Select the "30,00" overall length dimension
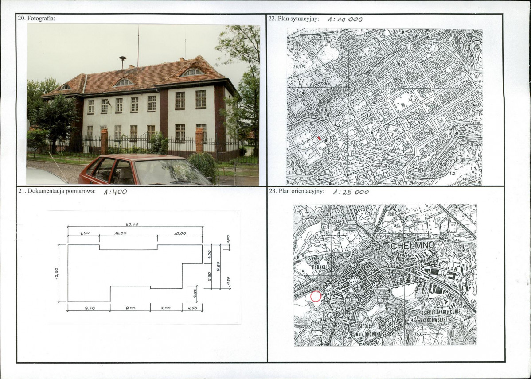This screenshot has width=531, height=379. pos(132,224)
